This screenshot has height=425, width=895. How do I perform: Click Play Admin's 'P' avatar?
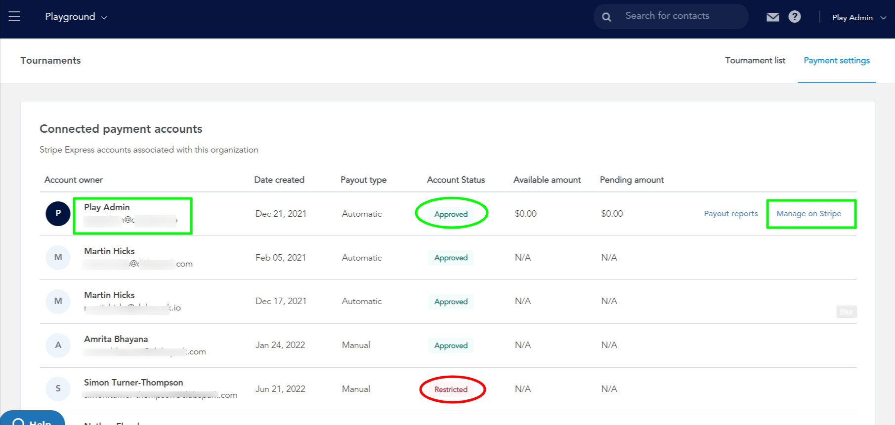coord(58,214)
